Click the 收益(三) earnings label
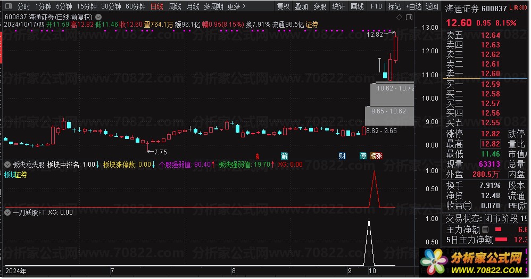This screenshot has width=531, height=279. click(459, 206)
